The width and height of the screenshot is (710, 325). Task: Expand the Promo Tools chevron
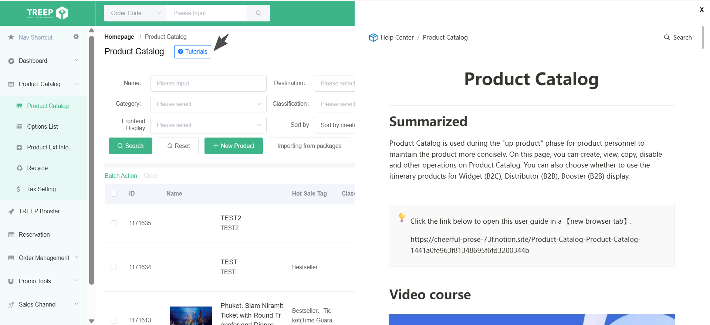(x=77, y=281)
